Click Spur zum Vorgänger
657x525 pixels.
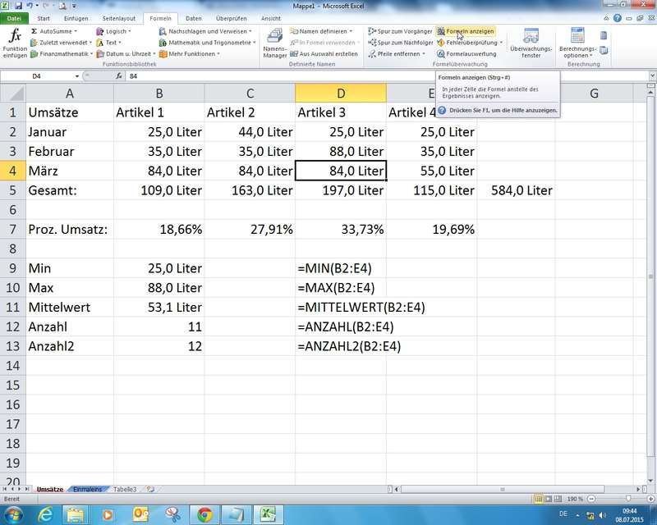[x=399, y=31]
